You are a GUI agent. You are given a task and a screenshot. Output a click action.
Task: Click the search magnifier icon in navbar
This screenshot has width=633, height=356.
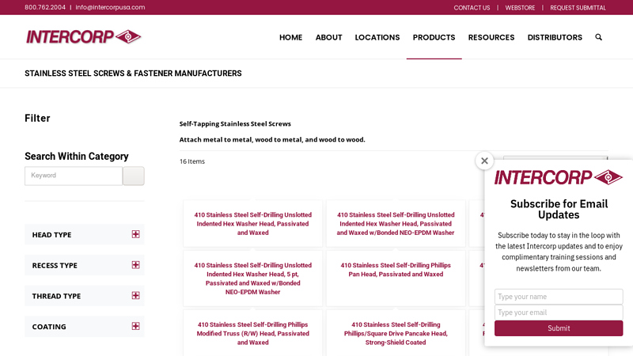(x=598, y=37)
